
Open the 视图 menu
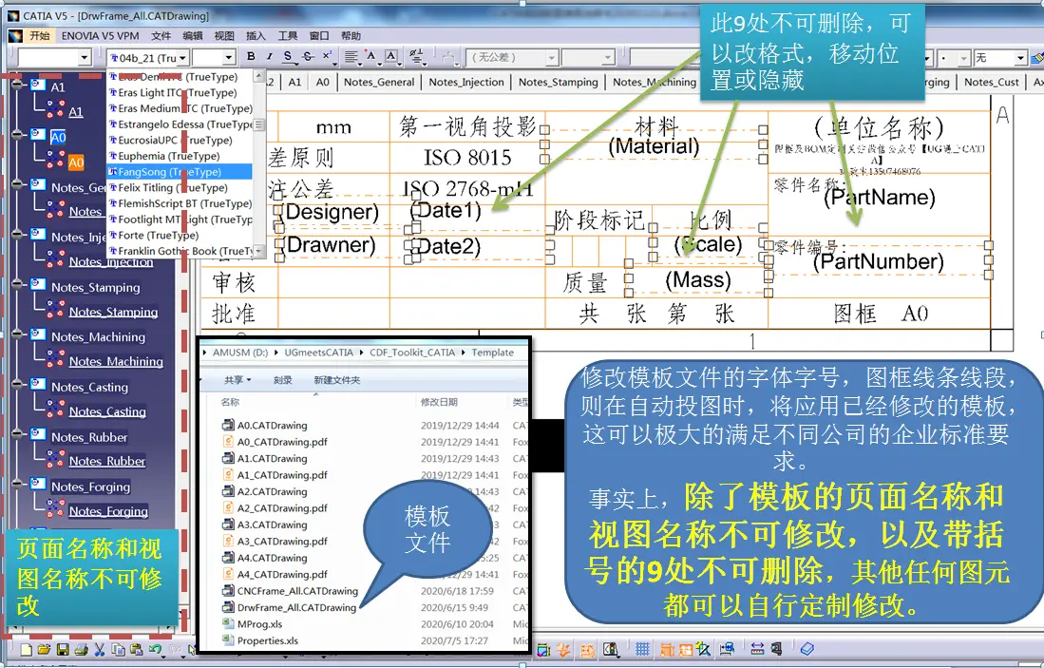point(224,36)
